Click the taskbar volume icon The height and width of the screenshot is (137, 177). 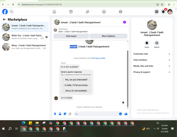(x=158, y=129)
